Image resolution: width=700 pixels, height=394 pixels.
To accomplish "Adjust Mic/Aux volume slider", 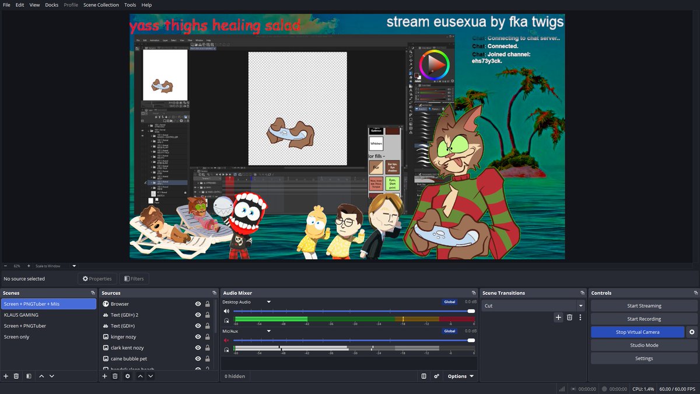I will pyautogui.click(x=354, y=340).
